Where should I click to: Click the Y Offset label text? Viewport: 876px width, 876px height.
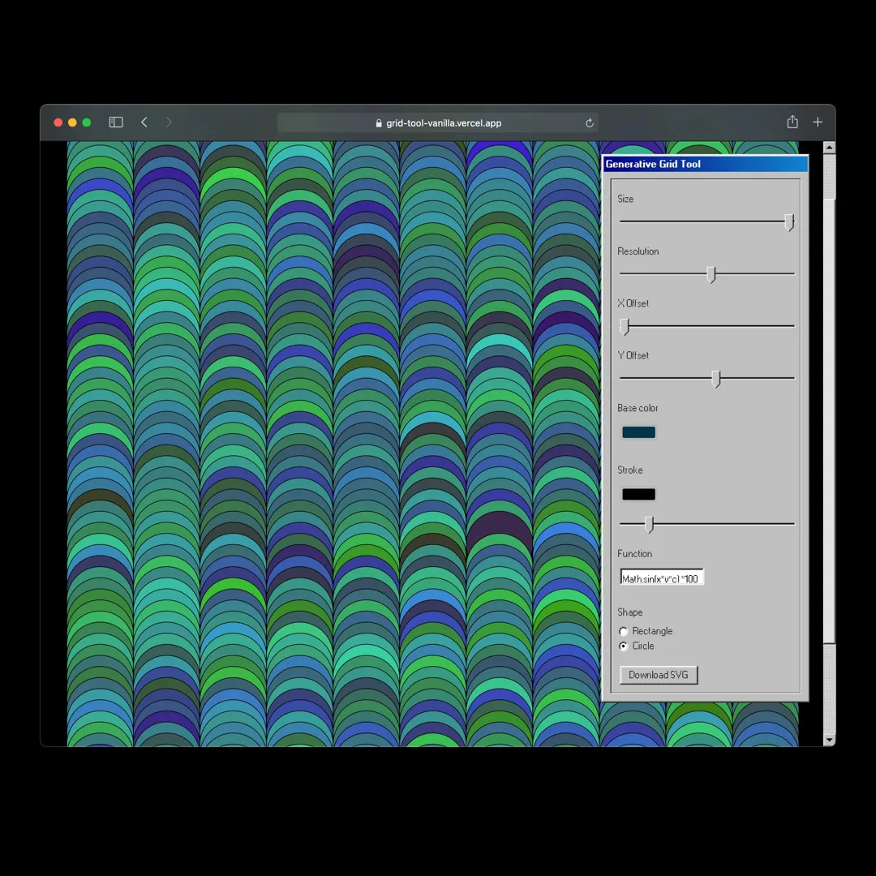[633, 355]
